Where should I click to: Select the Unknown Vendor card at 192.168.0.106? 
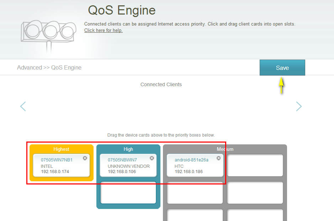click(x=128, y=169)
